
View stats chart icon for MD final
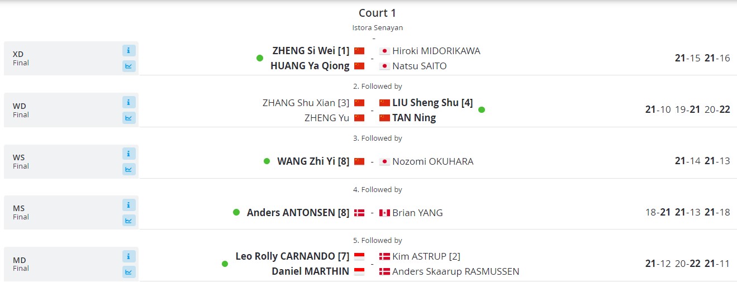point(129,272)
